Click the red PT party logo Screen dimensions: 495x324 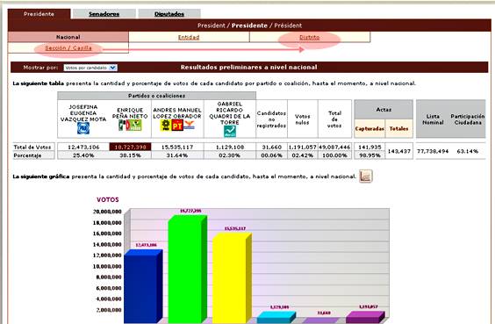click(x=177, y=126)
